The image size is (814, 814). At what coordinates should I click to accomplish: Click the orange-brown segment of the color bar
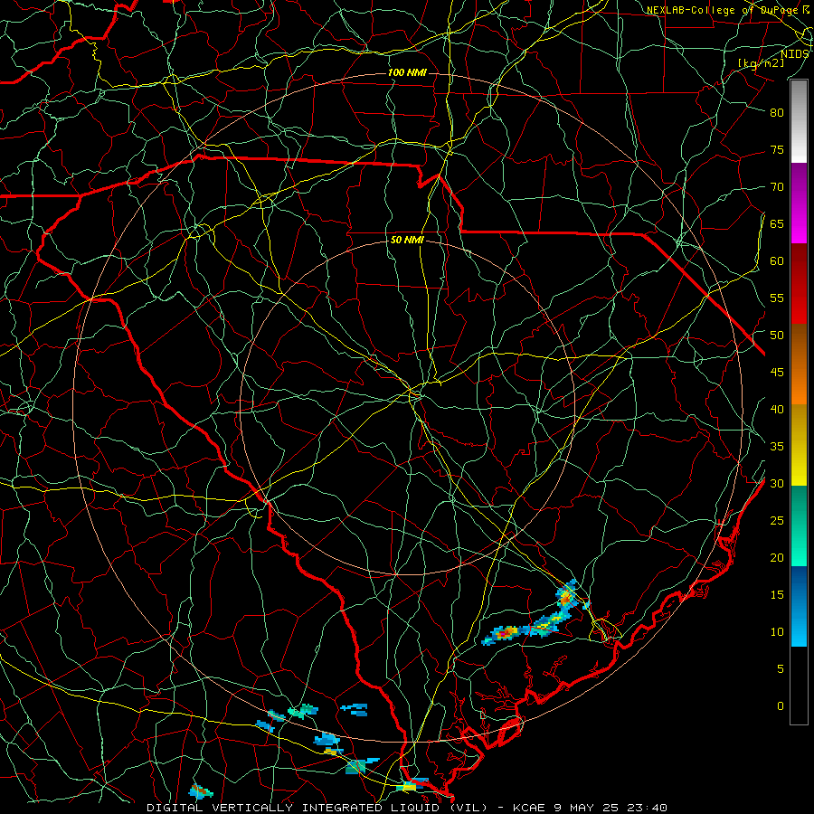pos(799,364)
